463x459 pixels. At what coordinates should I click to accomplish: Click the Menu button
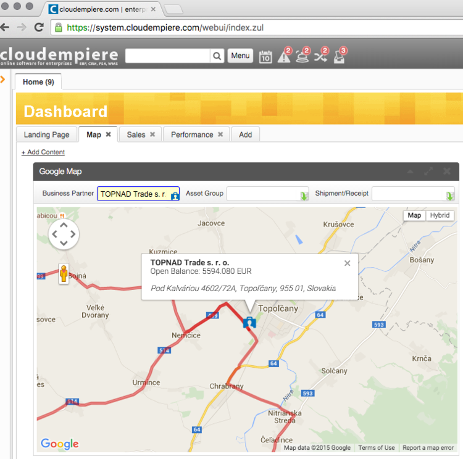tap(240, 56)
